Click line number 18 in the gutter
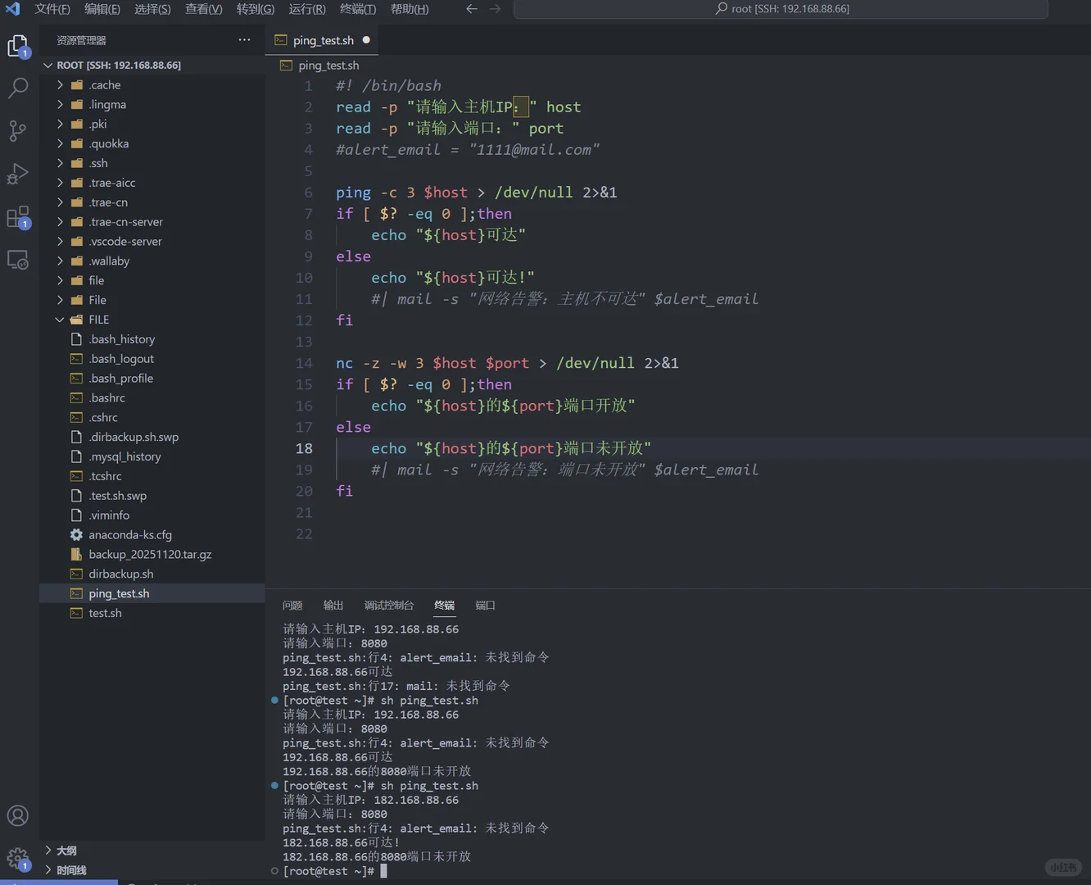This screenshot has height=885, width=1091. point(304,448)
